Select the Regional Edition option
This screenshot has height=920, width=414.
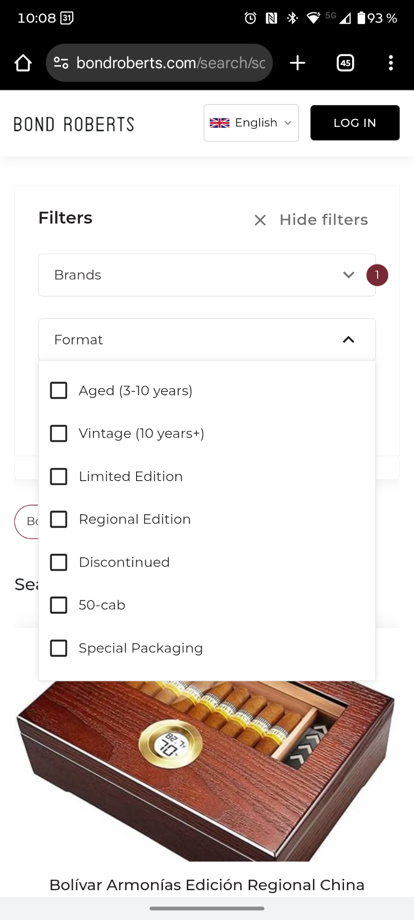pos(59,519)
